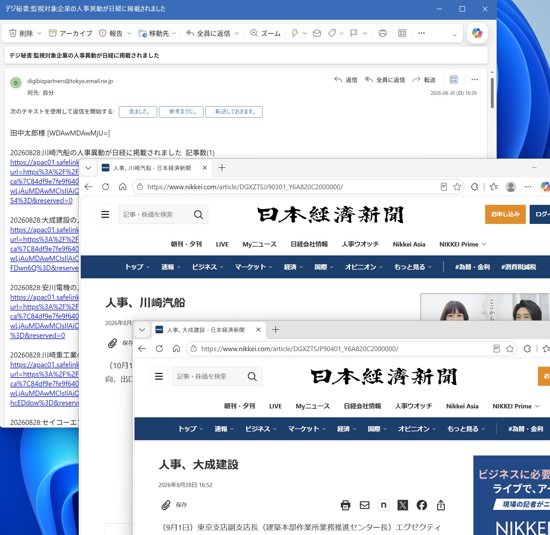Mark message read/unread envelope icon
550x535 pixels.
tap(317, 33)
